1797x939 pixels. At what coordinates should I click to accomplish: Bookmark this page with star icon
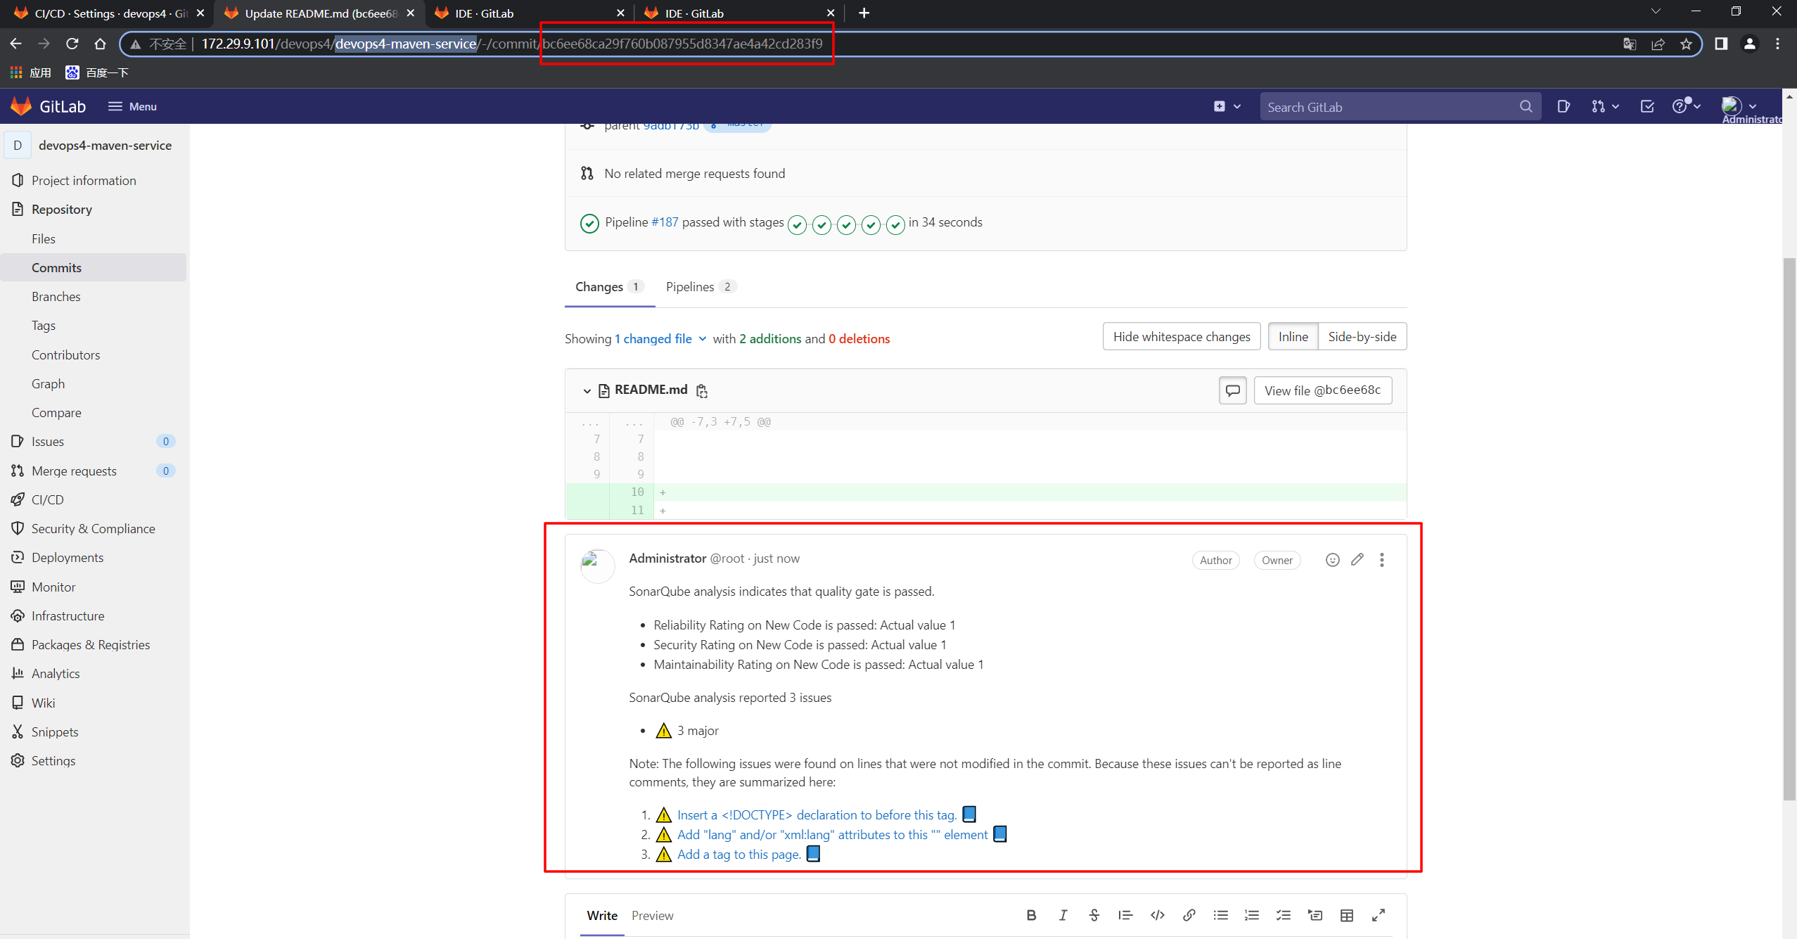coord(1685,44)
